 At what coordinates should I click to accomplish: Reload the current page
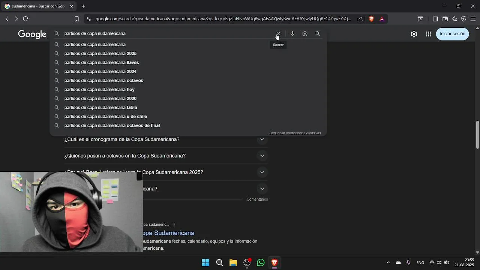25,19
